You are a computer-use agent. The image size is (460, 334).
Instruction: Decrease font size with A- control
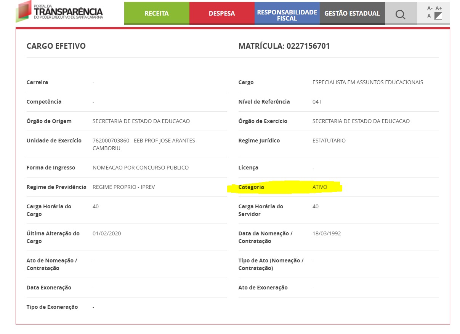tap(430, 8)
